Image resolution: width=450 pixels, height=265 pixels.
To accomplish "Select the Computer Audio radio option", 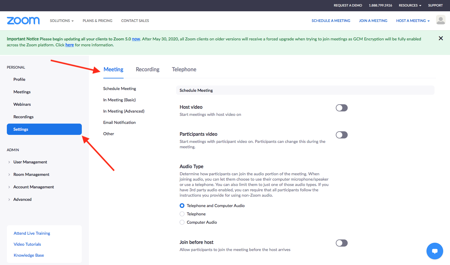I will pos(182,222).
